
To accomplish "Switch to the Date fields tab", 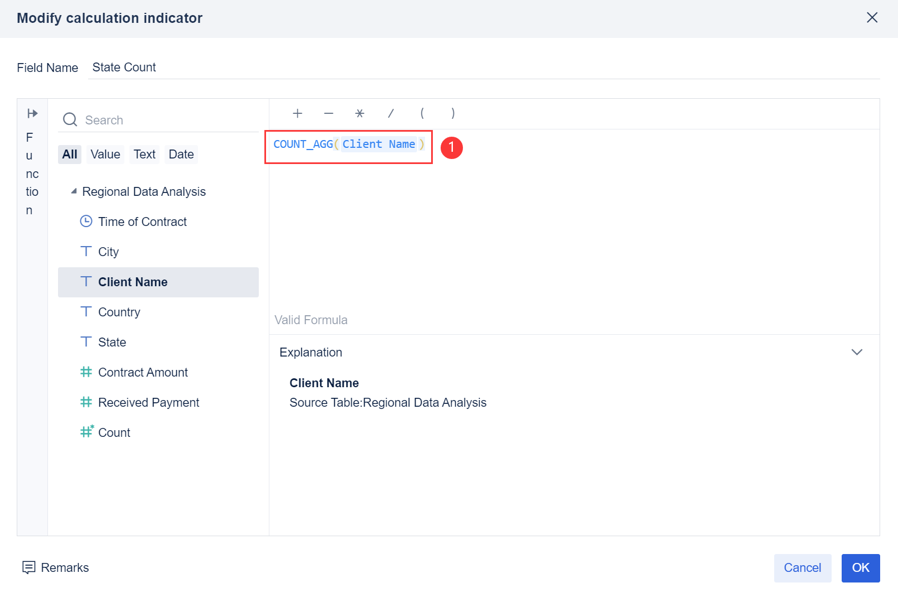I will click(181, 155).
